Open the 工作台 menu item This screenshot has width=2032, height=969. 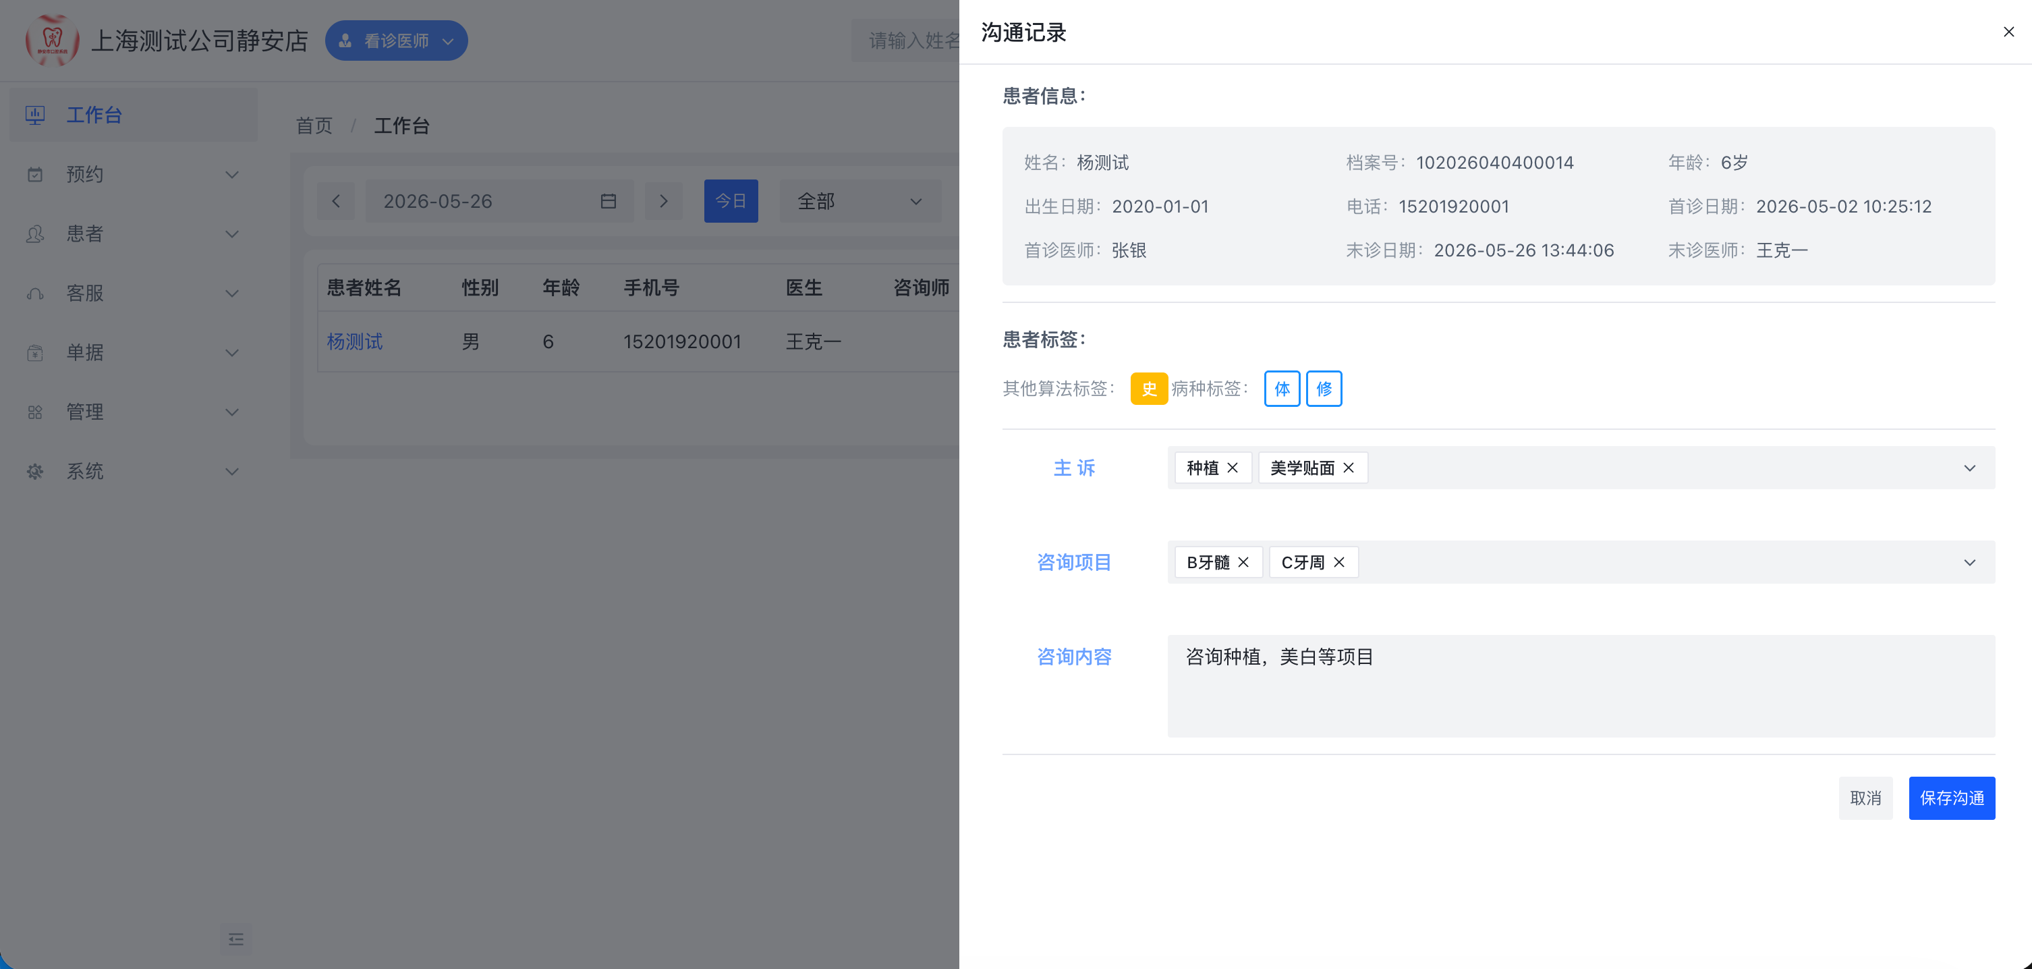click(134, 115)
